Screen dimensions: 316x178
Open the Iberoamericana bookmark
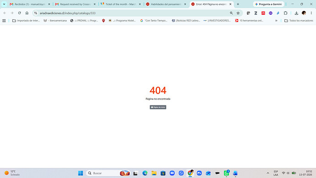(55, 21)
